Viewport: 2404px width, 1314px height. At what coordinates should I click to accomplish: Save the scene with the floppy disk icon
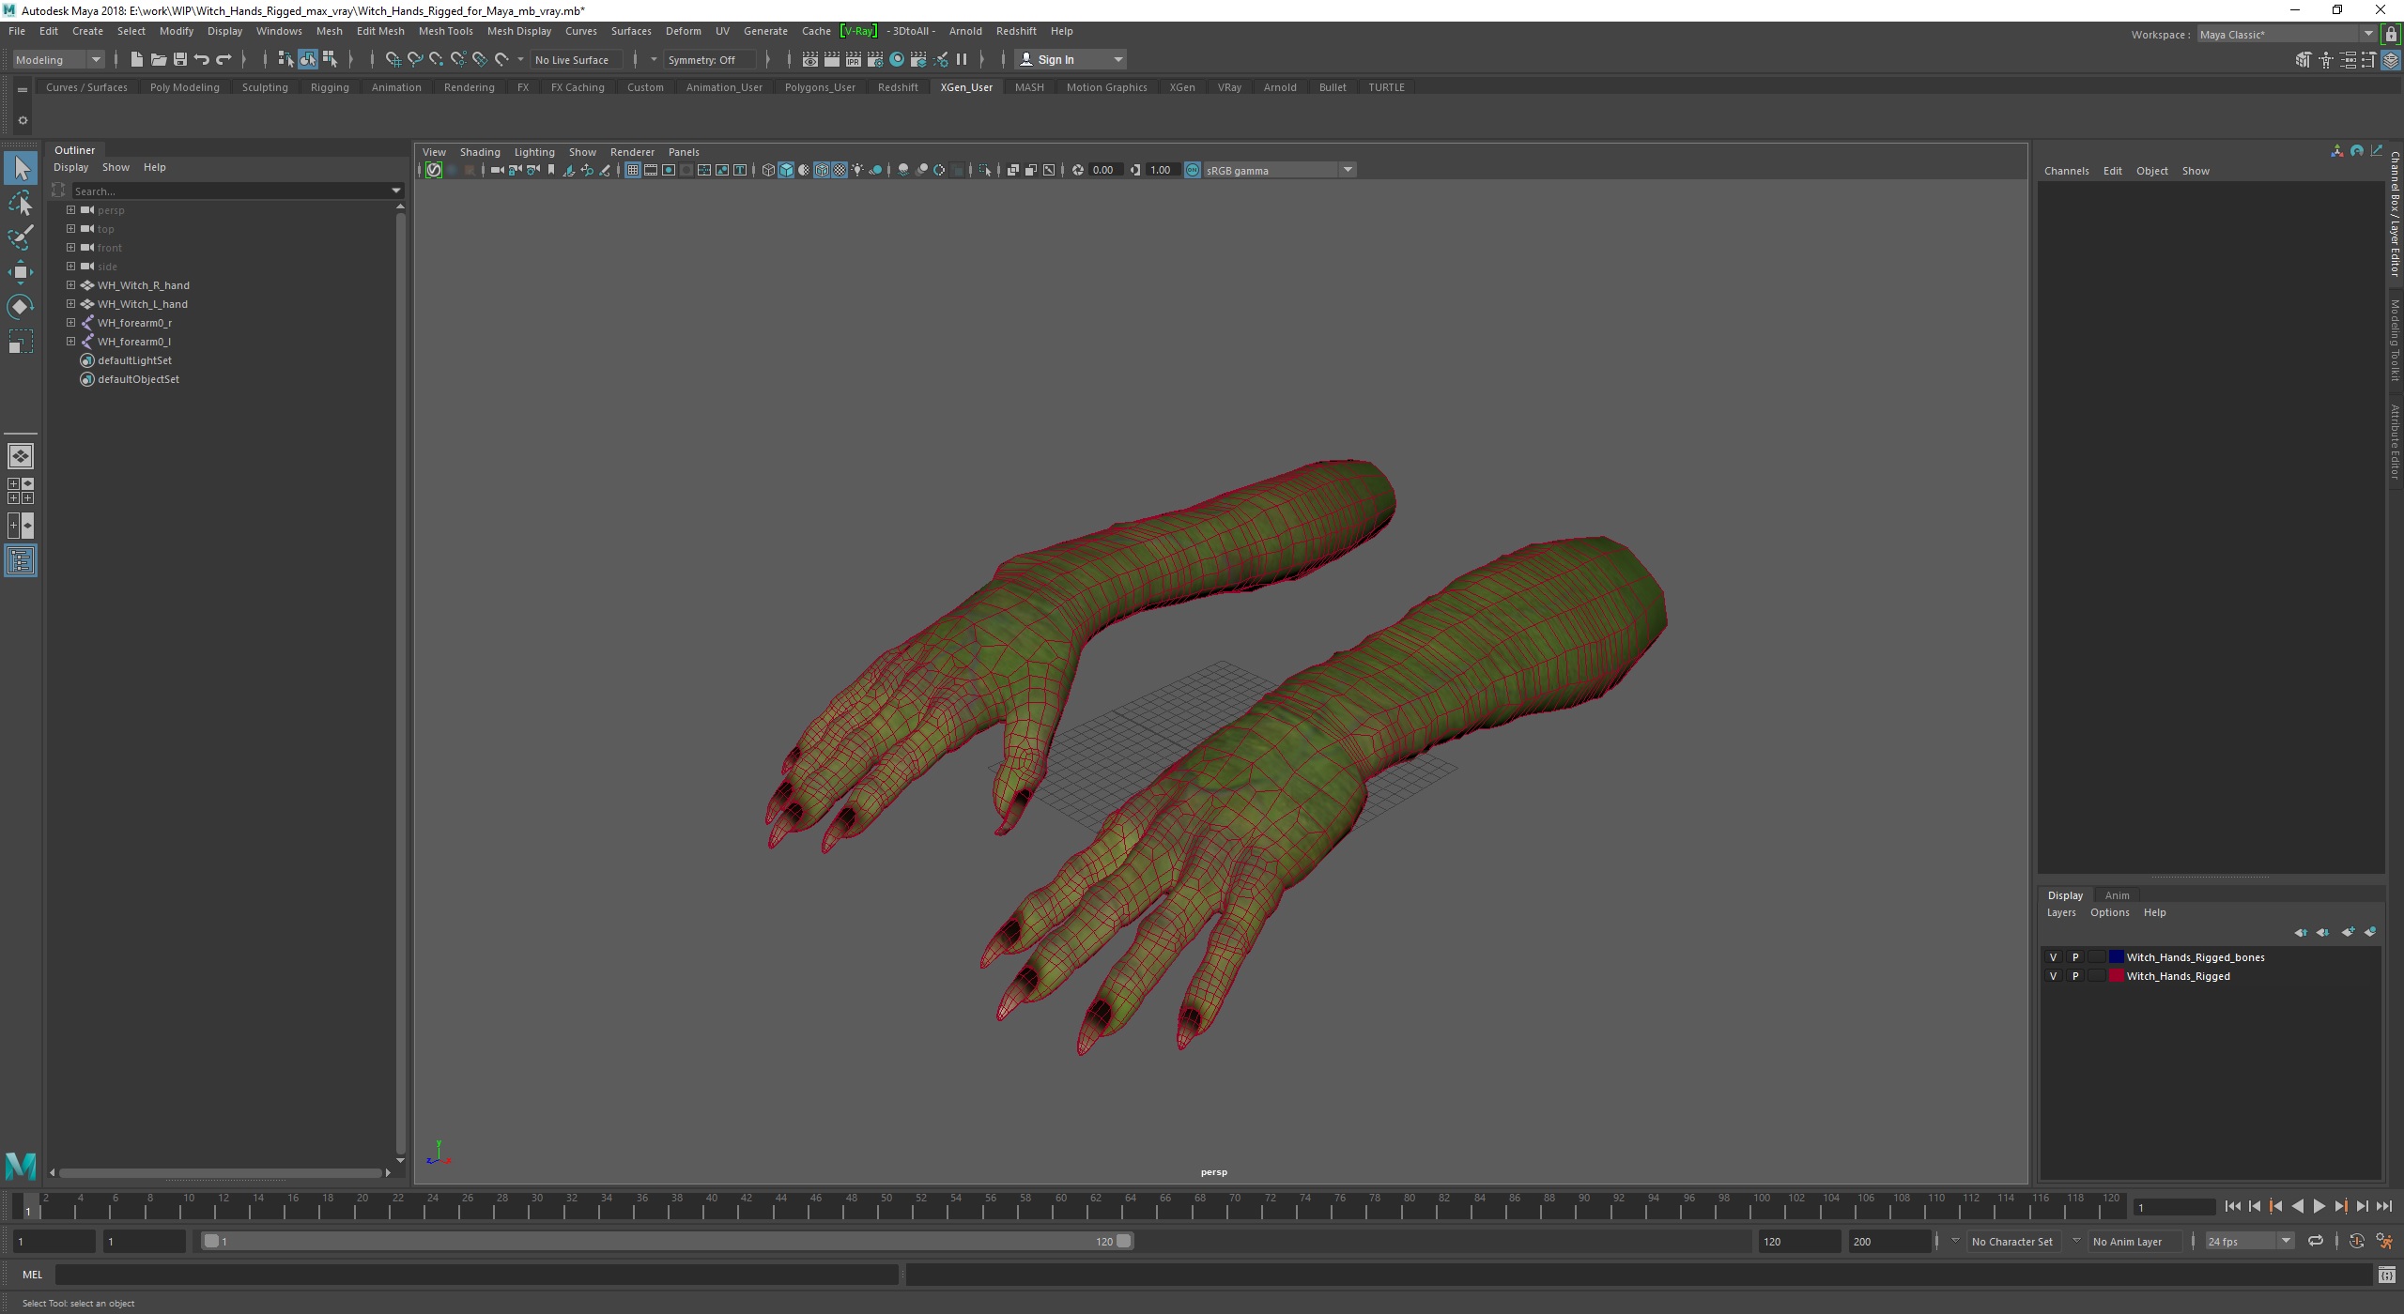tap(179, 59)
